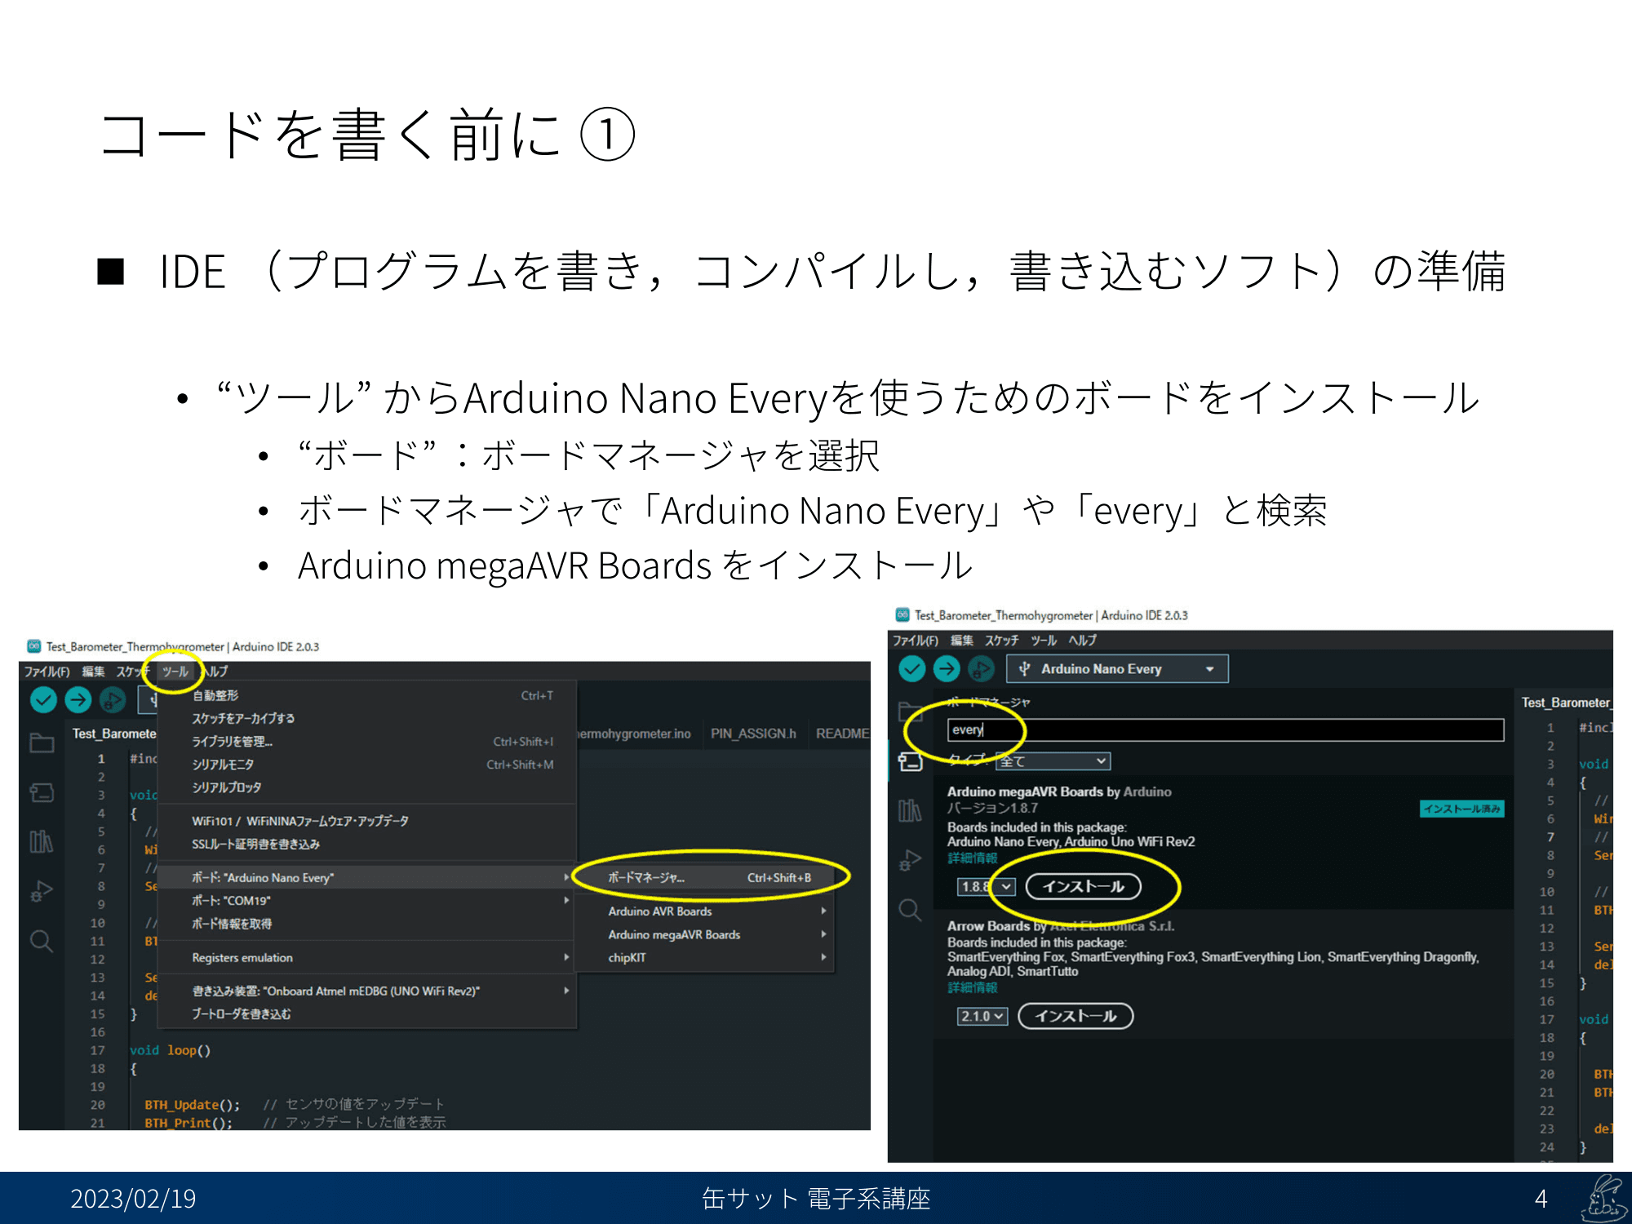Click the Arduino app icon in the left title bar
This screenshot has width=1632, height=1224.
pos(33,646)
